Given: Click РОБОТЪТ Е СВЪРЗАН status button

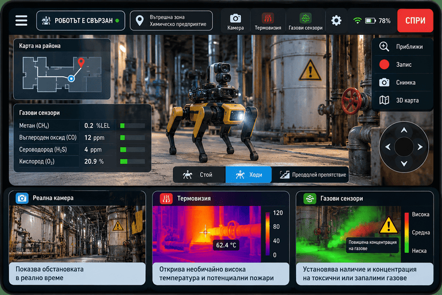Looking at the screenshot, I should [x=80, y=20].
